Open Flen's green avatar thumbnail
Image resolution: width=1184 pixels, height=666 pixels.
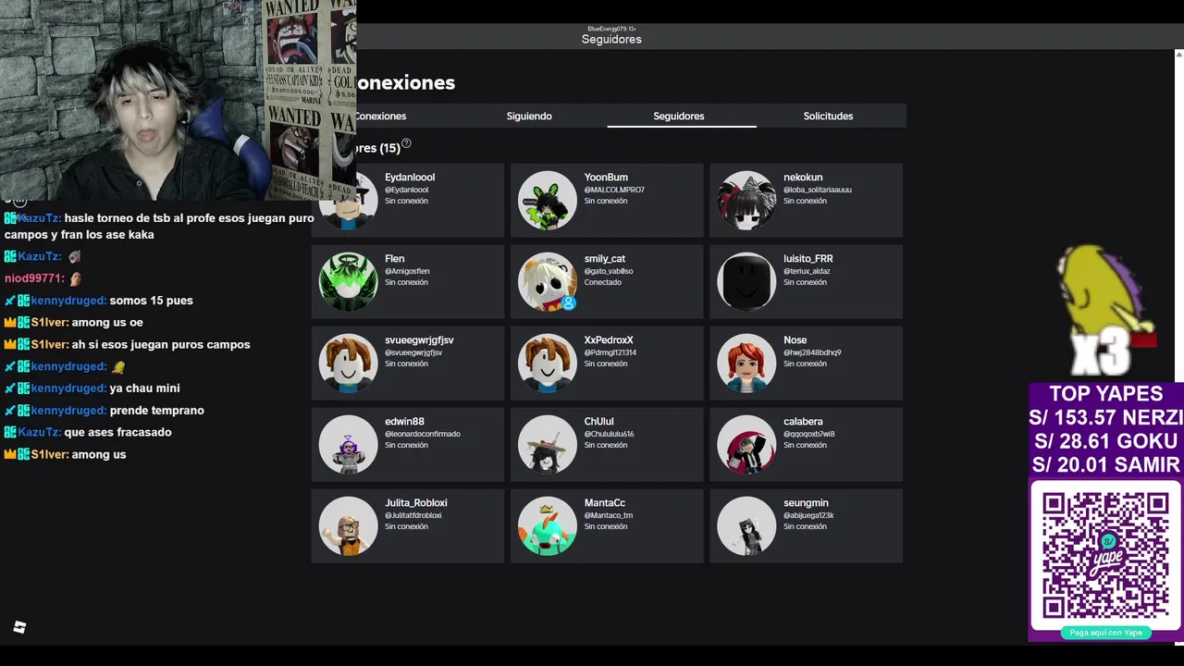349,282
